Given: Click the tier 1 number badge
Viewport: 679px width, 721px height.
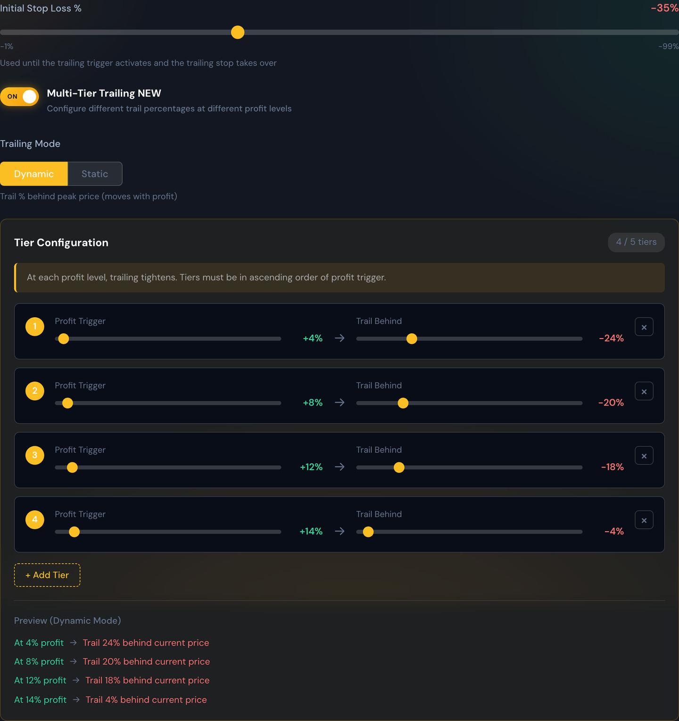Looking at the screenshot, I should (35, 326).
